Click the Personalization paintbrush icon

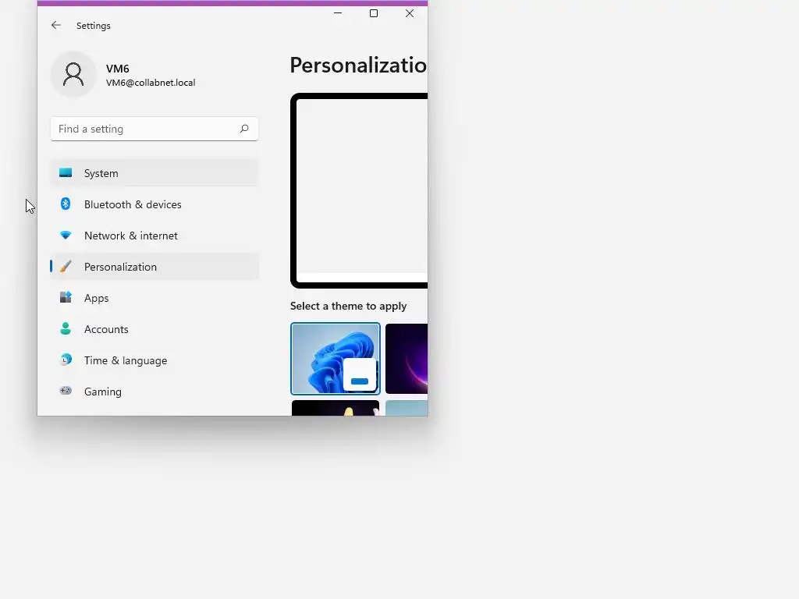[66, 267]
